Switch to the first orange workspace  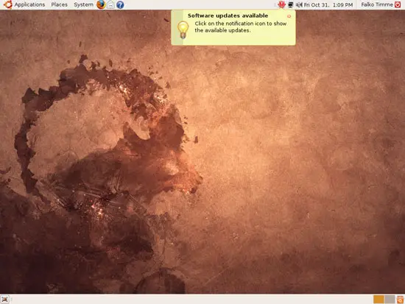[378, 300]
